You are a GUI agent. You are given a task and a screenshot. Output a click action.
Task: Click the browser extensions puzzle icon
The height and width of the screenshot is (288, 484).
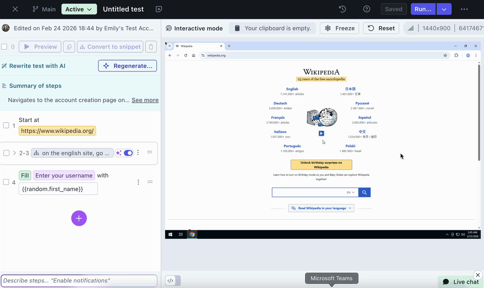tap(456, 55)
